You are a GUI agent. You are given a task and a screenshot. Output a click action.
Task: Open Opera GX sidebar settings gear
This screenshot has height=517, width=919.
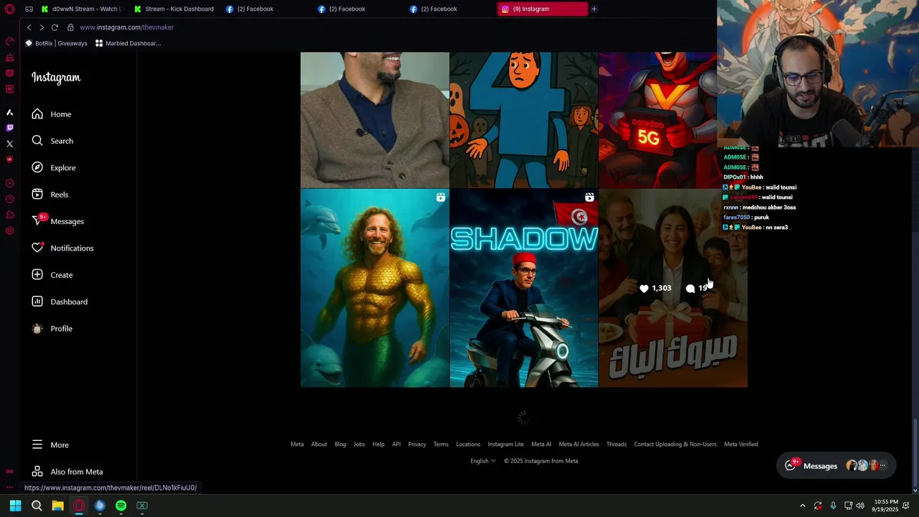coord(9,230)
